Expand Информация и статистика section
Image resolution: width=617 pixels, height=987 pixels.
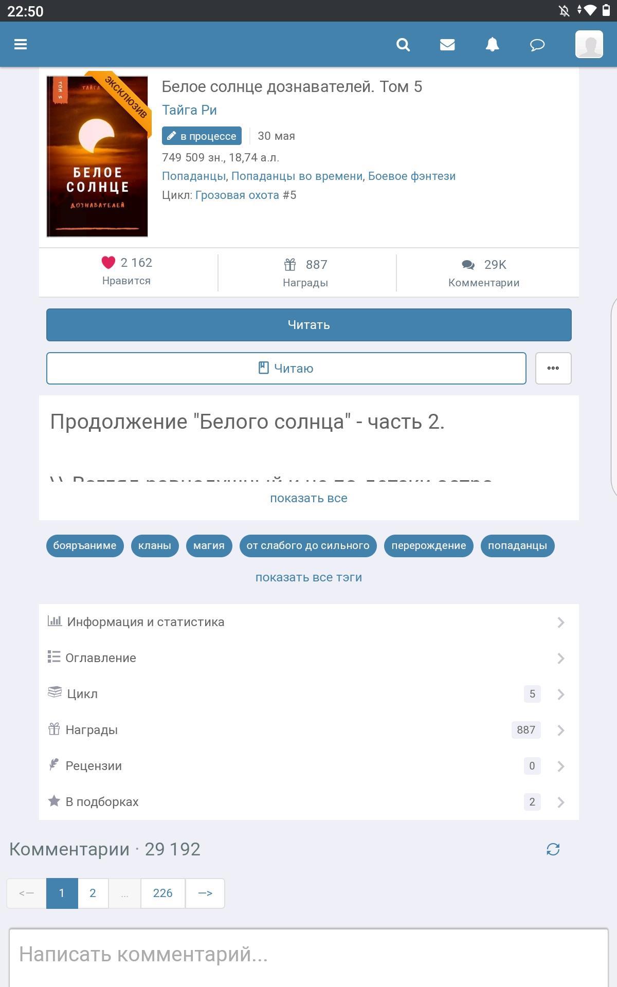pyautogui.click(x=308, y=622)
